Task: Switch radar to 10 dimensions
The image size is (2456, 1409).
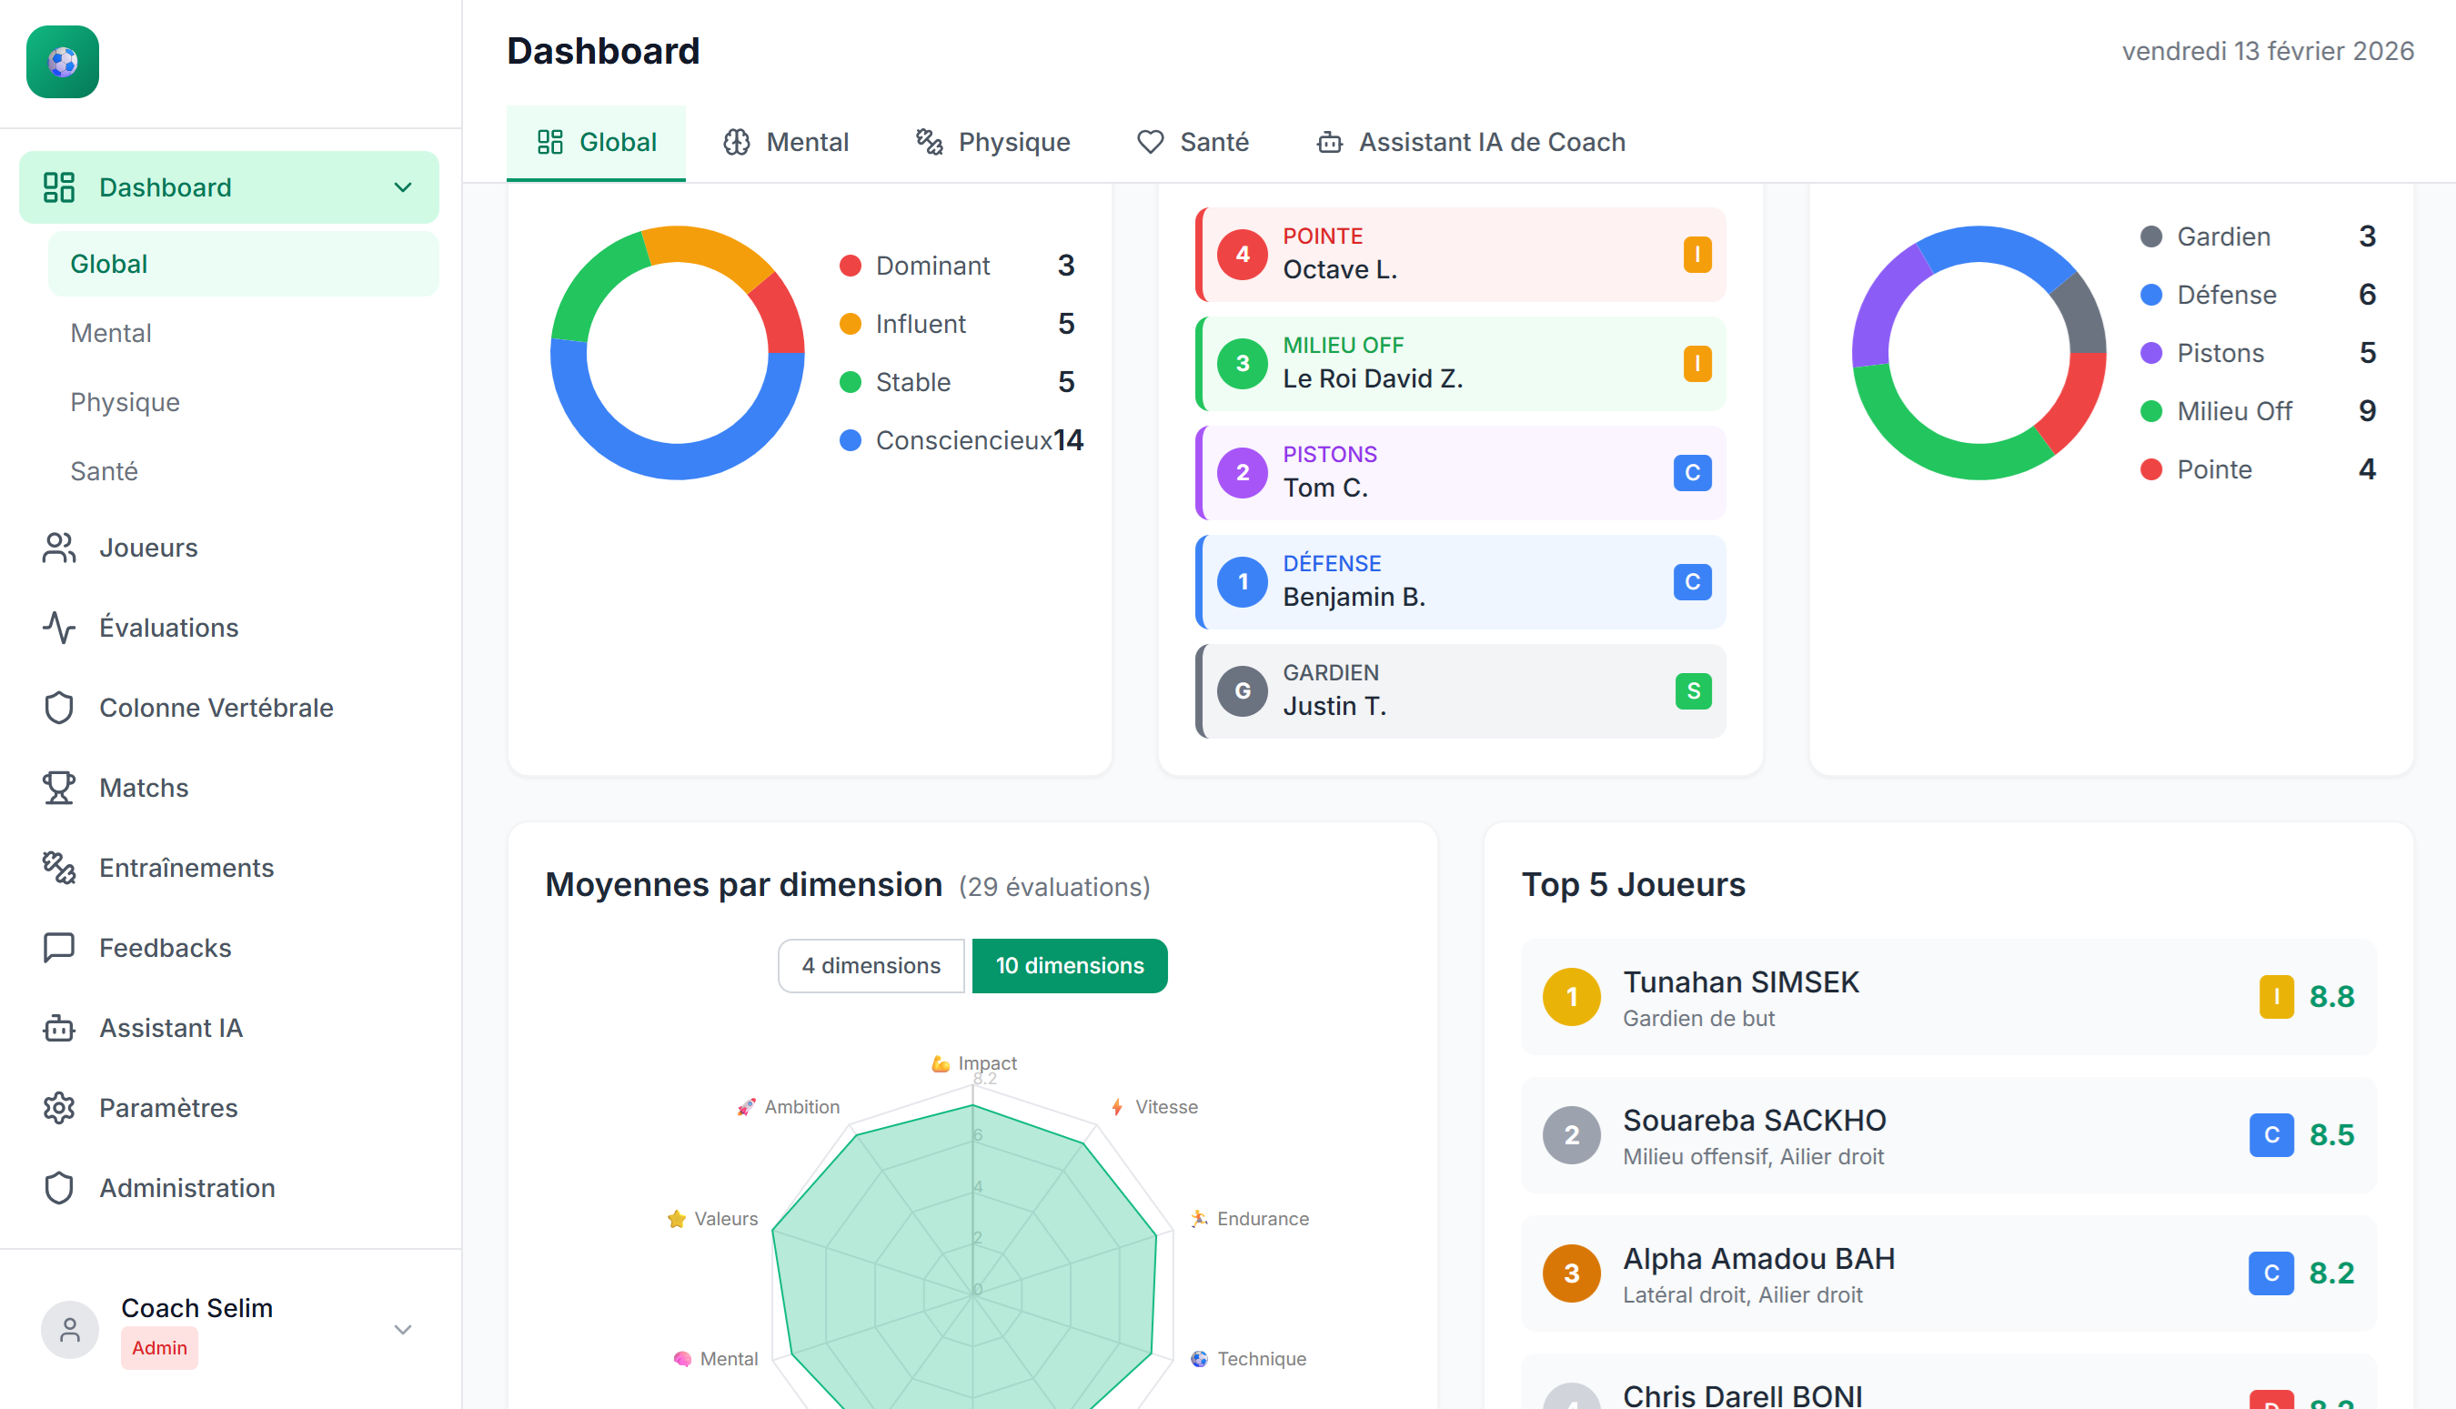Action: point(1070,966)
